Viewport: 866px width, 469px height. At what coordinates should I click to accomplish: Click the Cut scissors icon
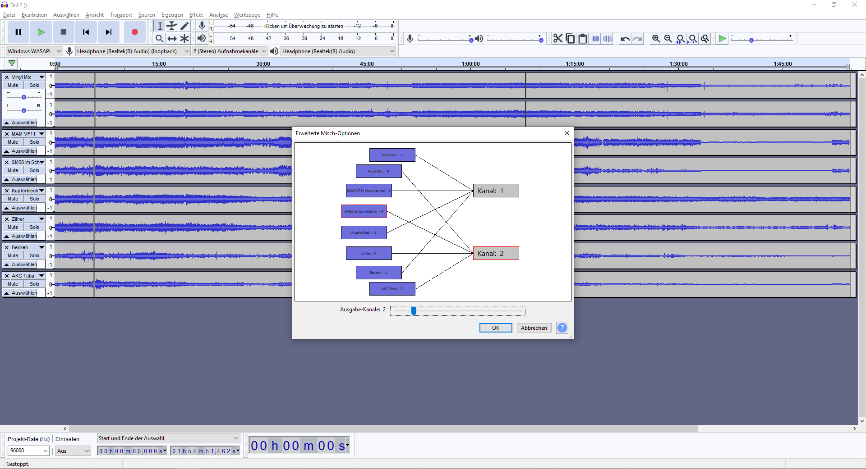558,39
